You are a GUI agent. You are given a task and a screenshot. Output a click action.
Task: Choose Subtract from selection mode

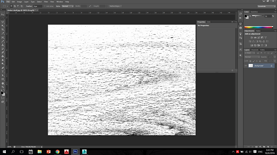point(18,6)
